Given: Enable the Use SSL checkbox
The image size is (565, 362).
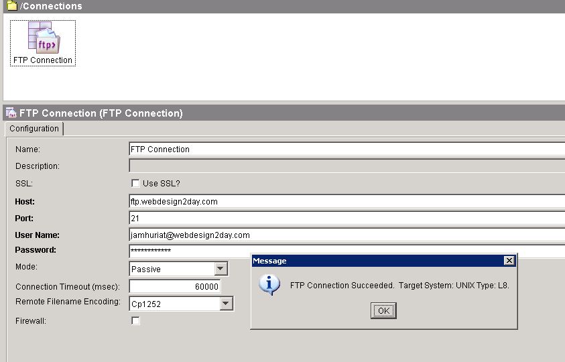Looking at the screenshot, I should [x=135, y=183].
